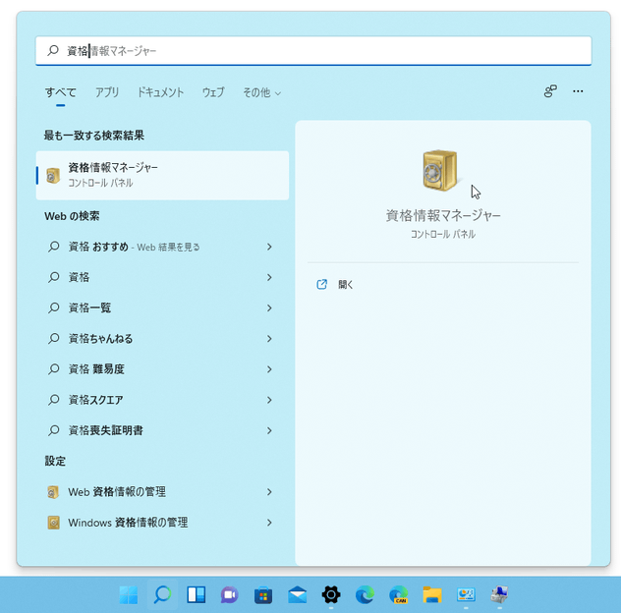This screenshot has height=613, width=621.
Task: Click the large safe icon in preview pane
Action: click(440, 170)
